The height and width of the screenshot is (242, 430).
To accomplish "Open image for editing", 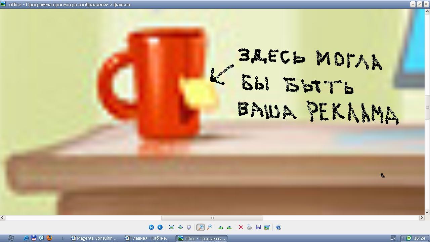I will pos(267,228).
